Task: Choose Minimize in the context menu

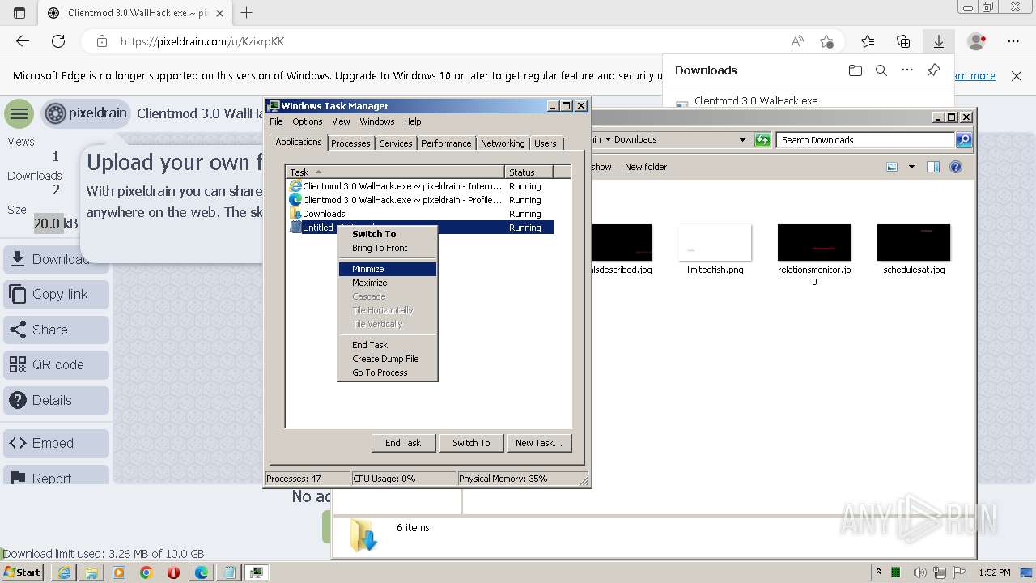Action: [388, 269]
